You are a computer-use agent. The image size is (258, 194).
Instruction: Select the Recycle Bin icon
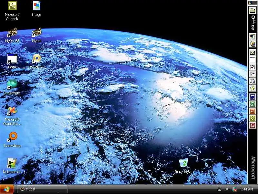click(184, 166)
